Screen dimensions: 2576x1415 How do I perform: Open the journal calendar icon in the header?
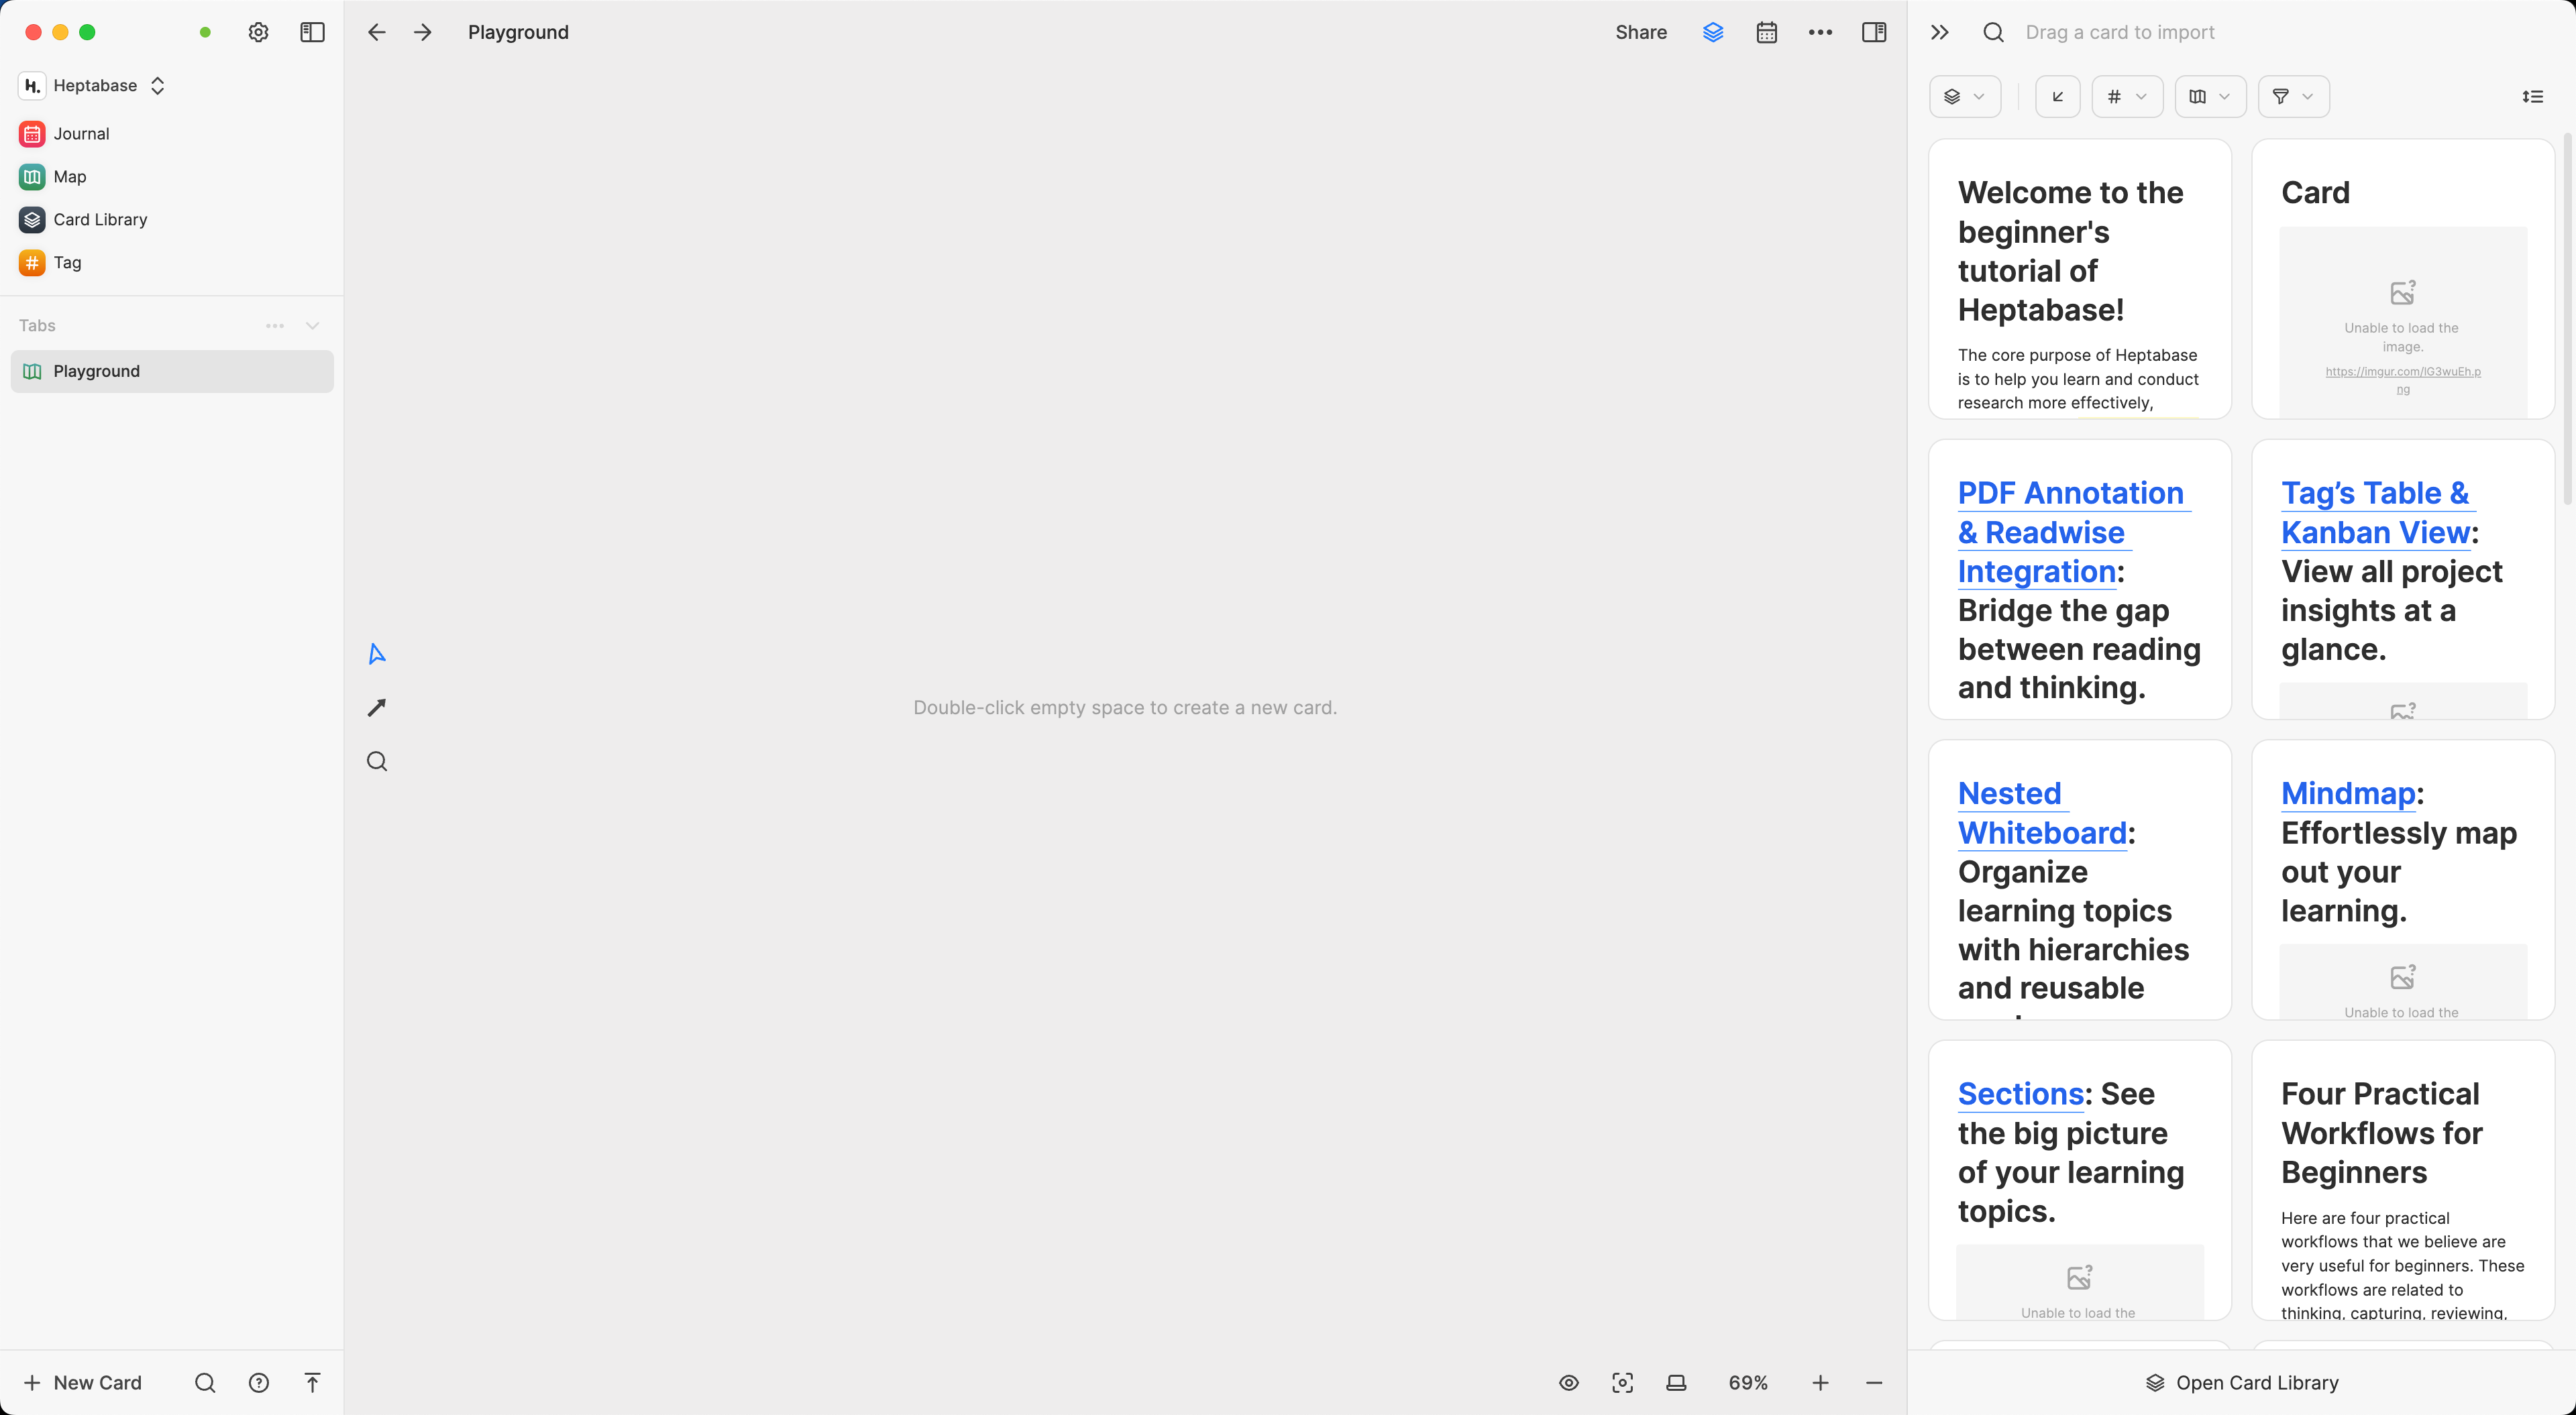[1767, 32]
